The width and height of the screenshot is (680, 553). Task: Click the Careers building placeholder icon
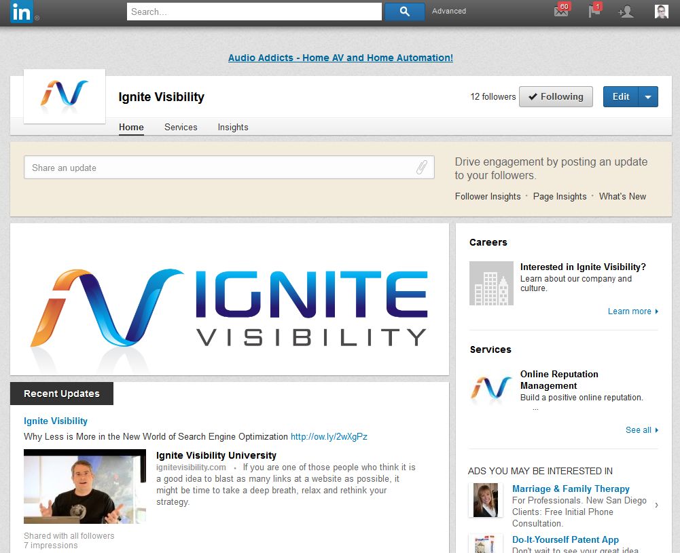(x=491, y=283)
